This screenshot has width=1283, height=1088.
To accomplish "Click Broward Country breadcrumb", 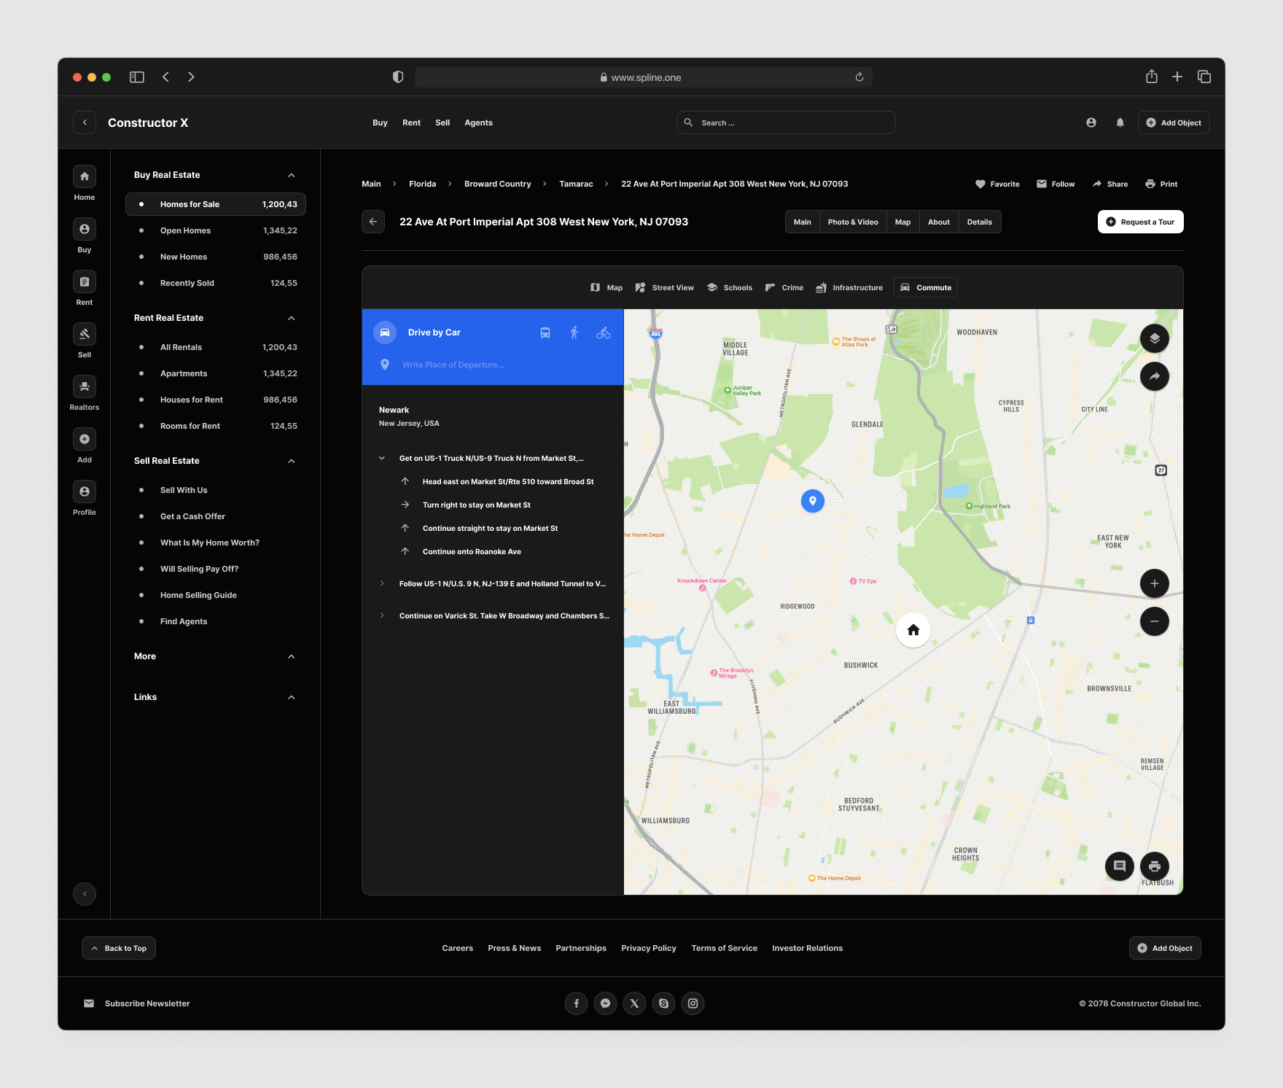I will (498, 184).
